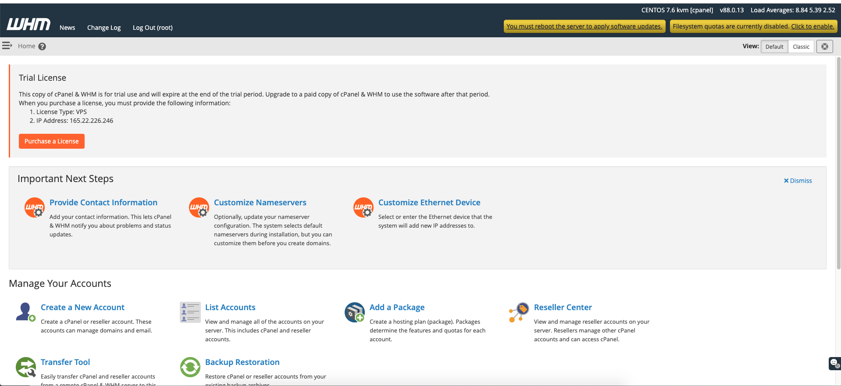841x386 pixels.
Task: Click the IP Address 165.22.226.246 text
Action: (x=75, y=121)
